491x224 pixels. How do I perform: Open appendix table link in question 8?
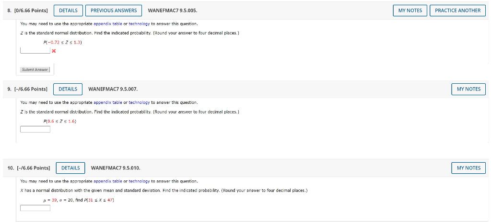pyautogui.click(x=108, y=24)
